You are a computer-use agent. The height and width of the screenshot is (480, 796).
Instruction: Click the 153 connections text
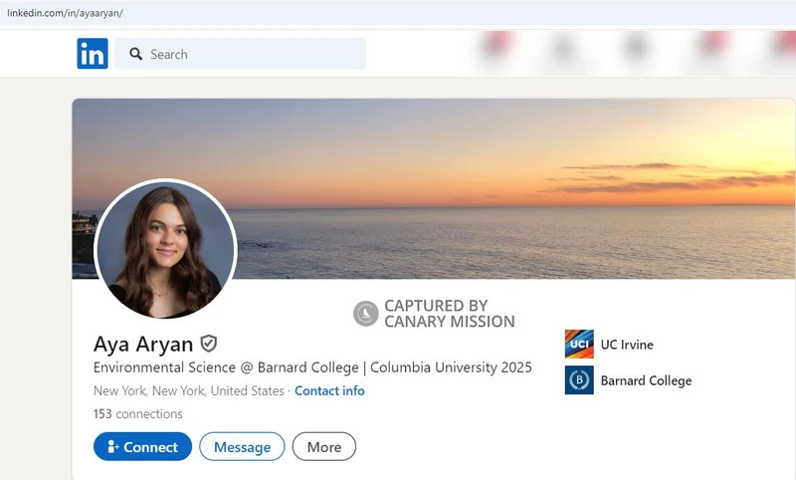(137, 414)
